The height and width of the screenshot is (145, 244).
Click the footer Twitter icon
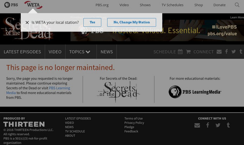coord(218,125)
